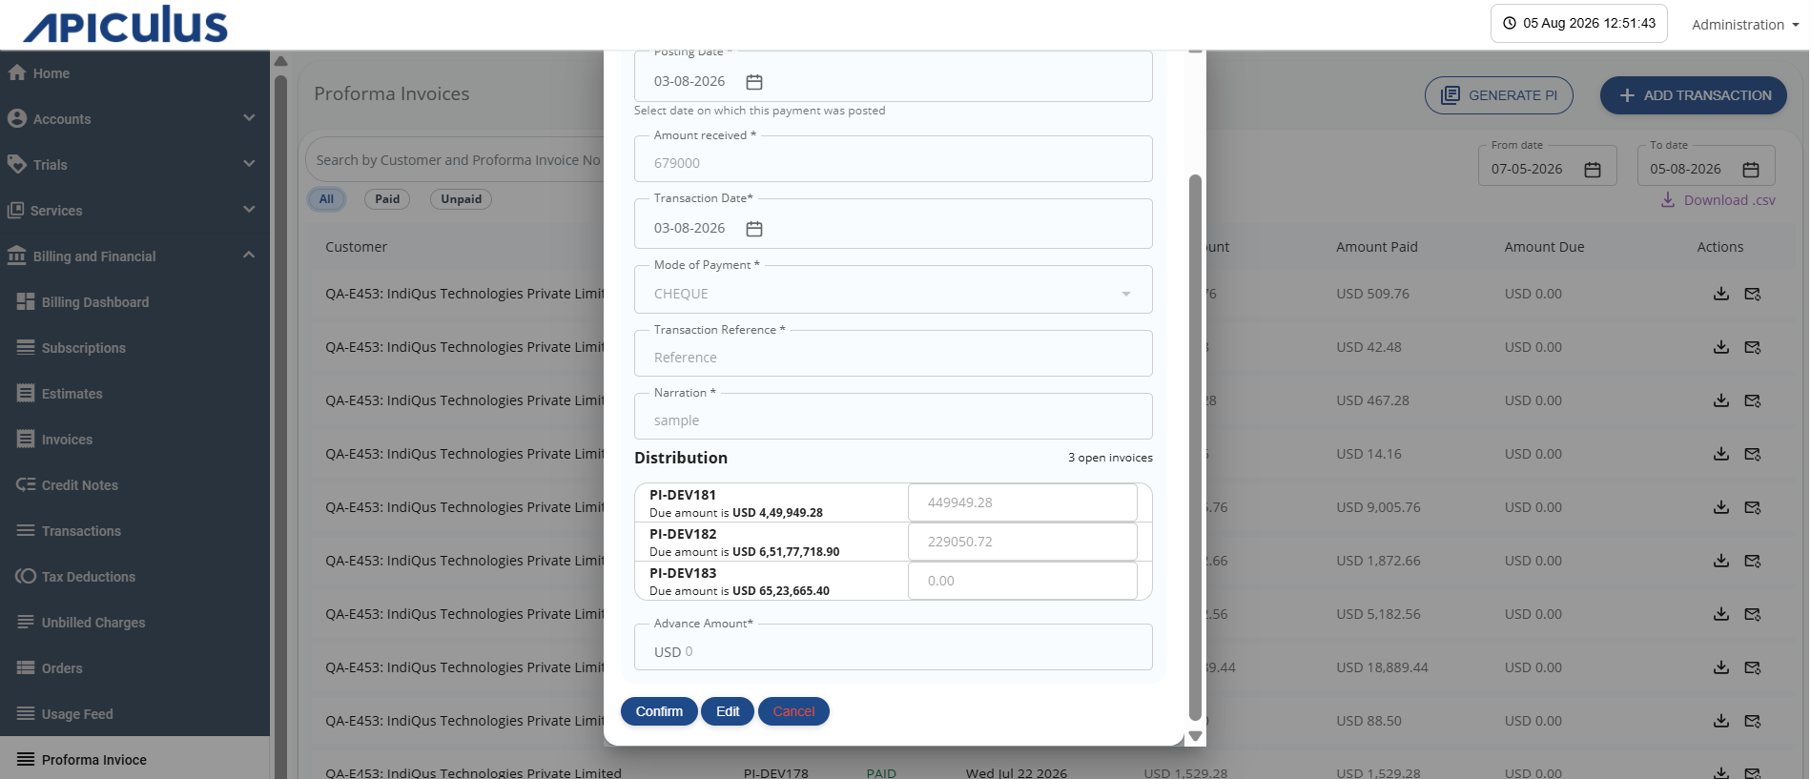The width and height of the screenshot is (1811, 779).
Task: Open the Posting Date calendar picker
Action: click(x=753, y=82)
